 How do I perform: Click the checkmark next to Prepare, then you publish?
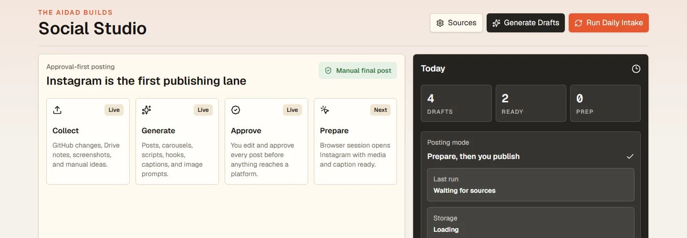(630, 156)
